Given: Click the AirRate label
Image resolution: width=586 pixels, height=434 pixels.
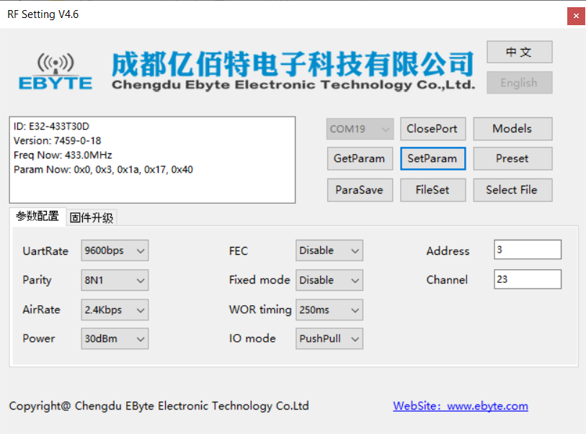Looking at the screenshot, I should [x=42, y=309].
